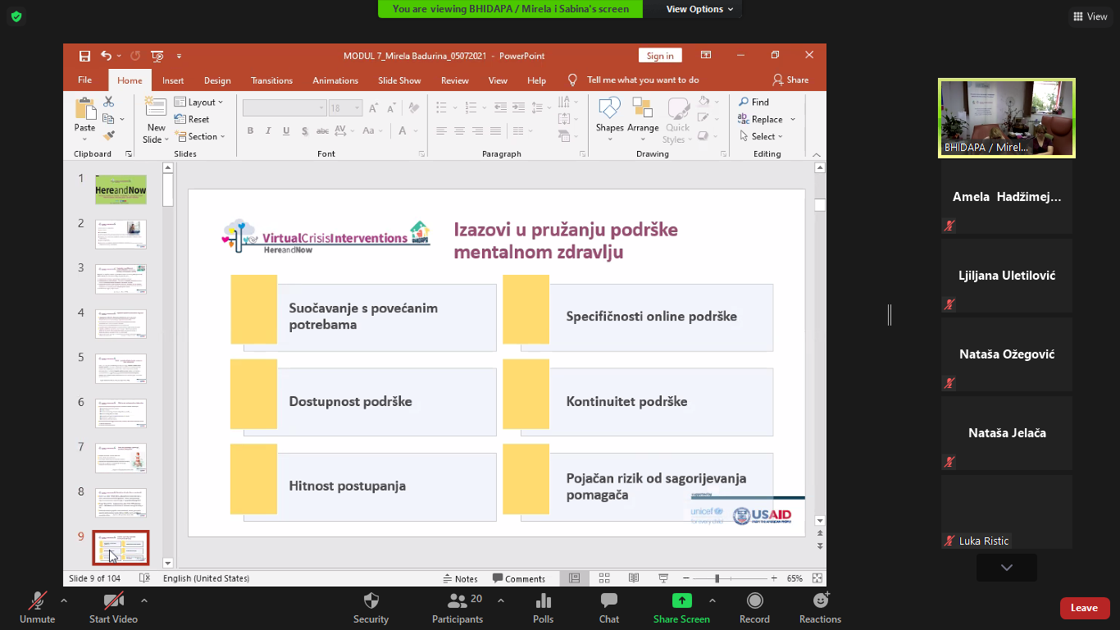Click the Sign in button
Viewport: 1120px width, 630px height.
pos(659,56)
